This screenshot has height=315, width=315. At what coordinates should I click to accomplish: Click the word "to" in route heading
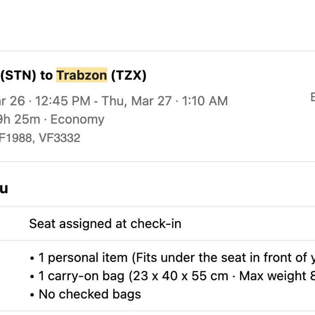point(46,75)
